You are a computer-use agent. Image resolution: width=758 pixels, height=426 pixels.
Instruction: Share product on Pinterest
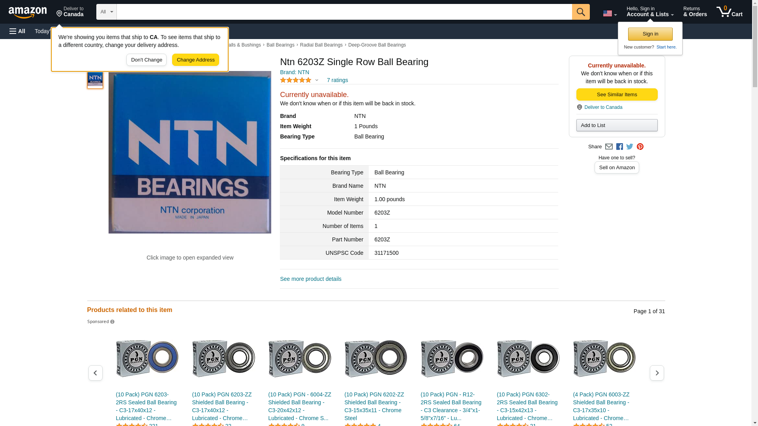640,147
